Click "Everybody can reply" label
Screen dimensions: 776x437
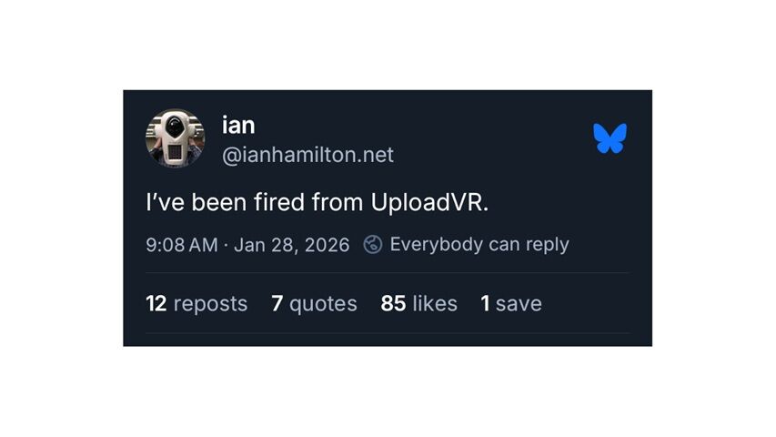point(479,244)
